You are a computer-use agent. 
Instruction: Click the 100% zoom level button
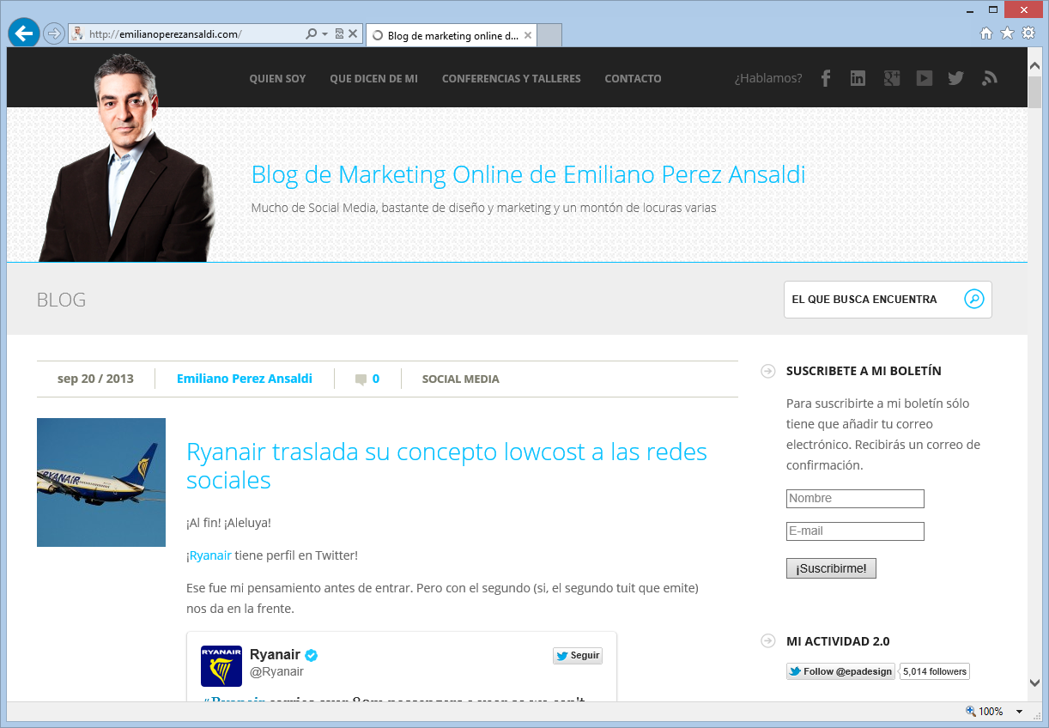[x=985, y=712]
